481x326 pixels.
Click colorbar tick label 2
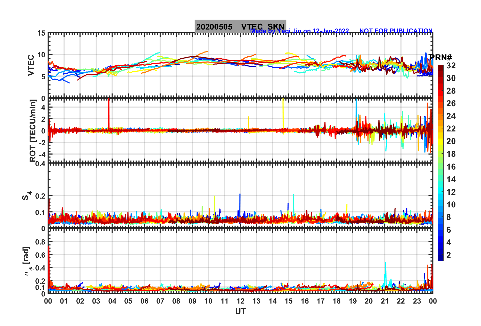(449, 255)
